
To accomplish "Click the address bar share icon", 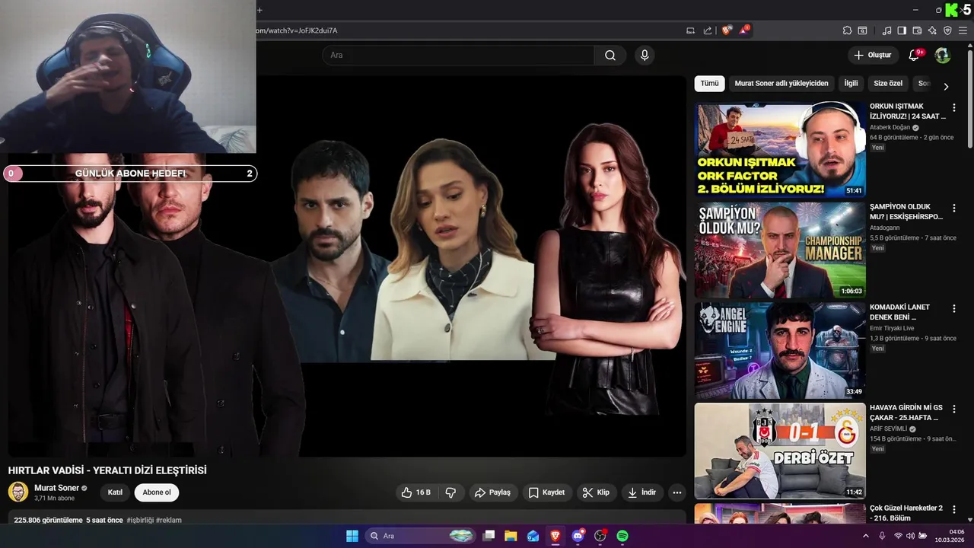I will (x=708, y=30).
